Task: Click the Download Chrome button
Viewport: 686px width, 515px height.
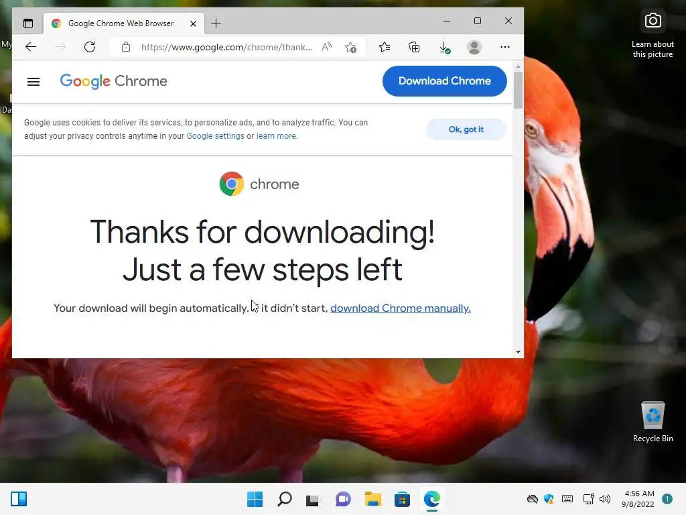Action: (x=445, y=81)
